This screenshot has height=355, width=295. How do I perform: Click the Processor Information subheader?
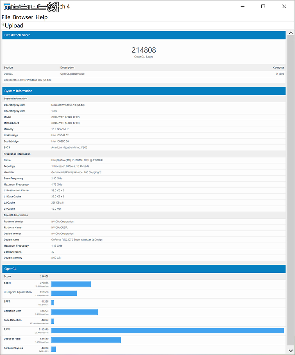tap(144, 154)
